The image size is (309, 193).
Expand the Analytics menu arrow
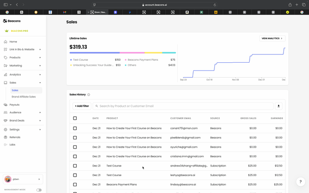40,75
